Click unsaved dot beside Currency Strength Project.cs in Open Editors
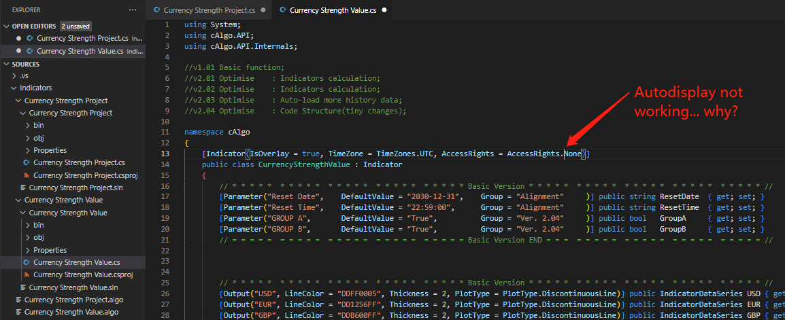This screenshot has height=320, width=785. (18, 38)
